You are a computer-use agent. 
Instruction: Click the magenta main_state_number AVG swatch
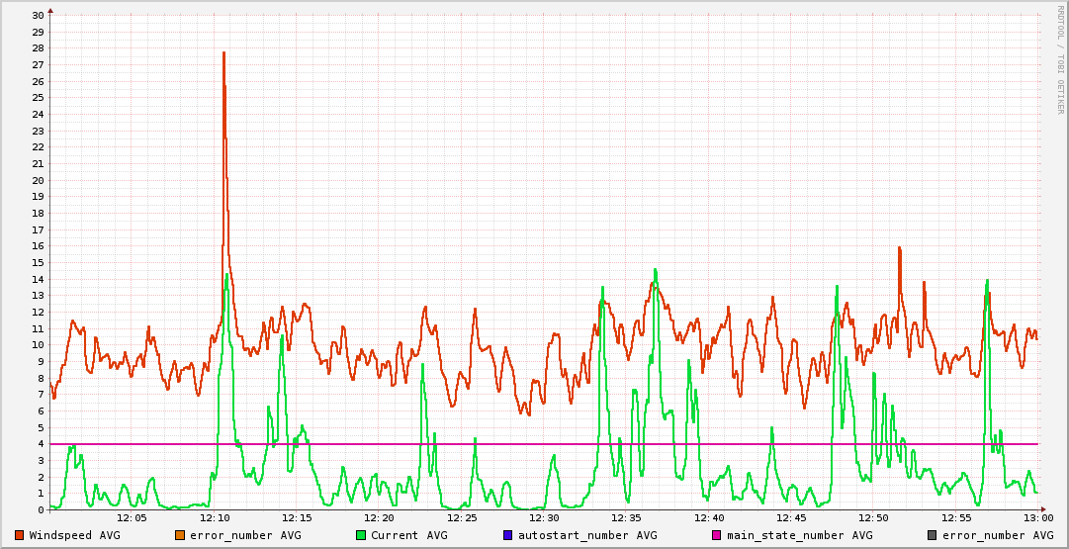tap(717, 535)
